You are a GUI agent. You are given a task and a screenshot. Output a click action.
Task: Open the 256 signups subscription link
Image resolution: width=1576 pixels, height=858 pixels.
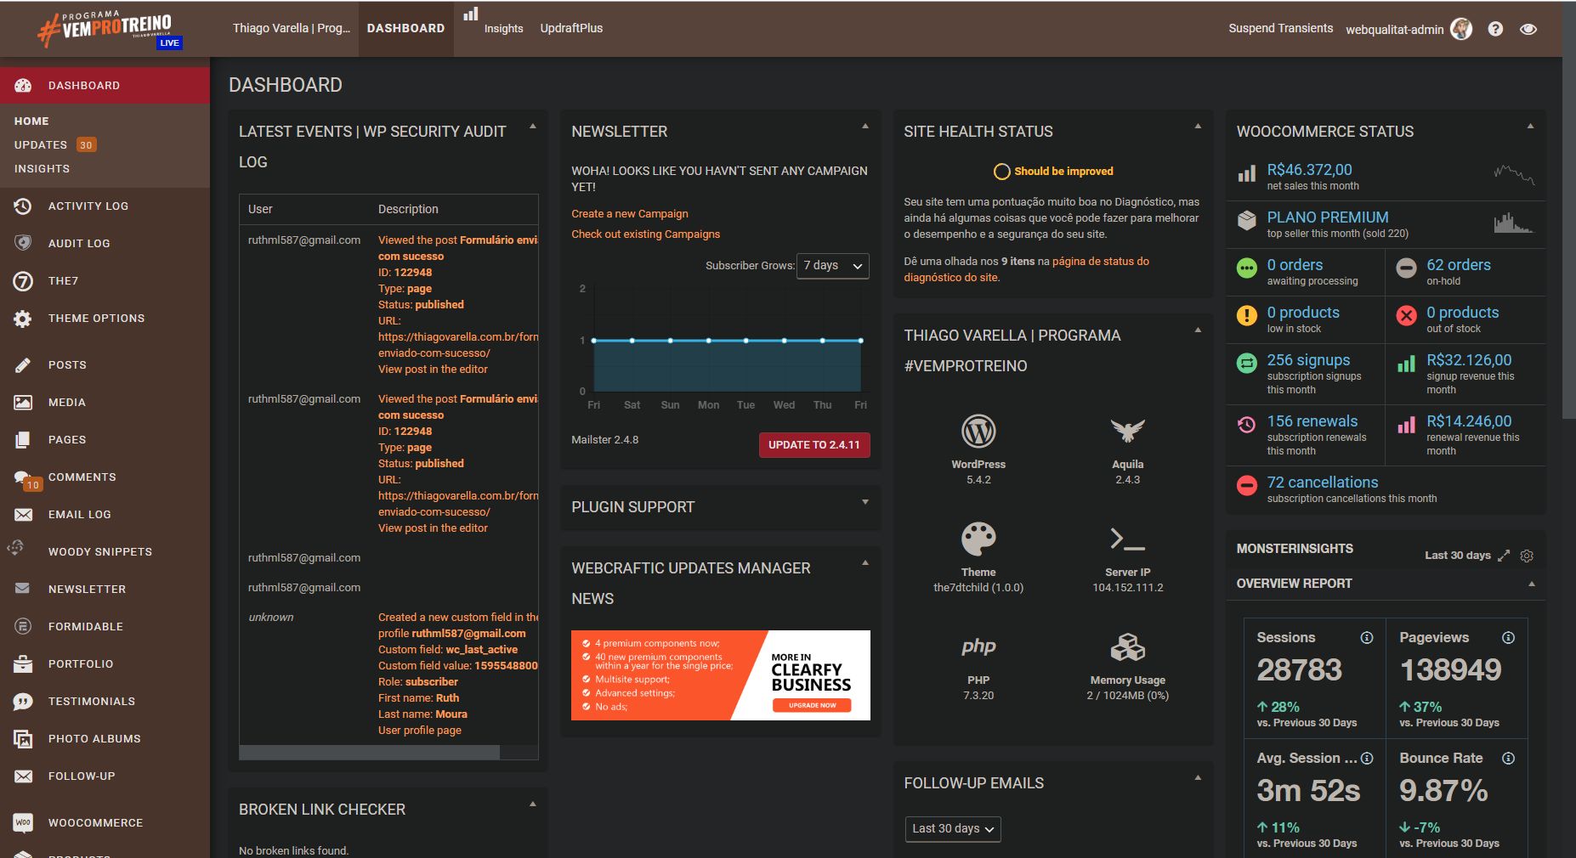click(1308, 360)
